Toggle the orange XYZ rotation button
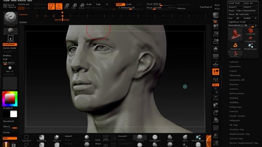 coord(216,85)
